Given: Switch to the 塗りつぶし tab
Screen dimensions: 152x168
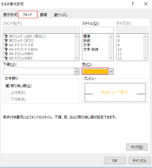Looking at the screenshot, I should point(61,15).
